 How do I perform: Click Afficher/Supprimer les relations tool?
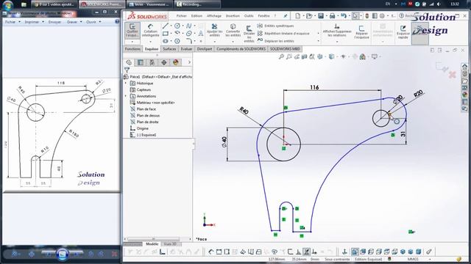point(337,30)
